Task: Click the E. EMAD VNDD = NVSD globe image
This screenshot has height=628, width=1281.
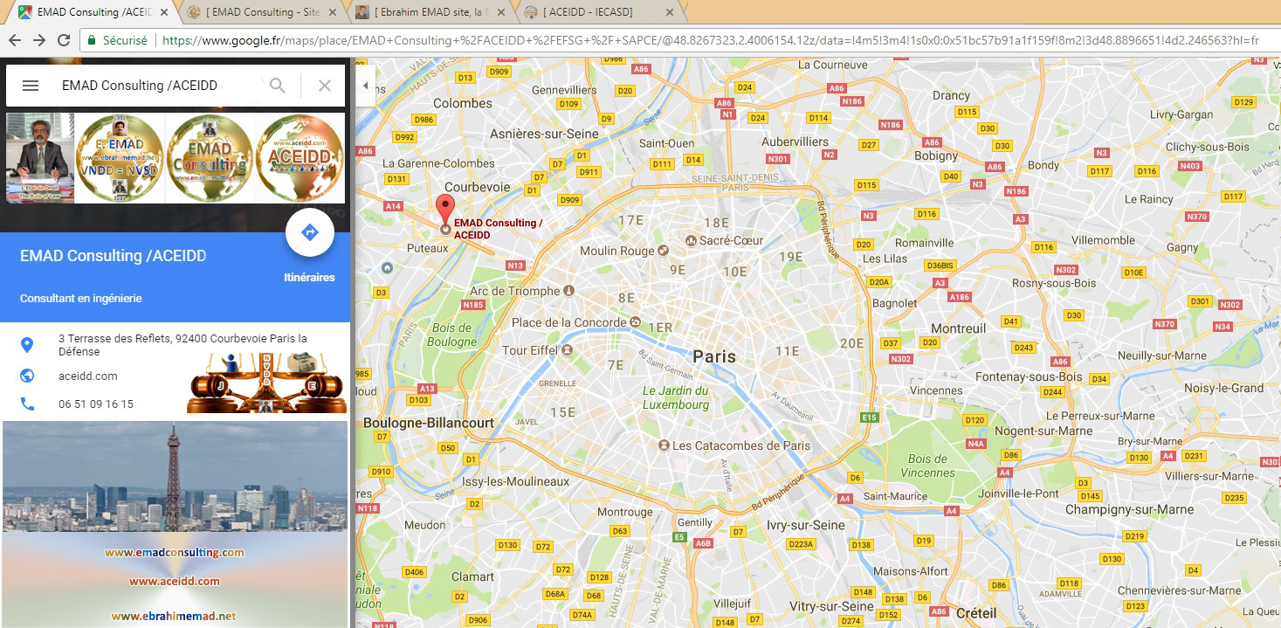Action: 120,158
